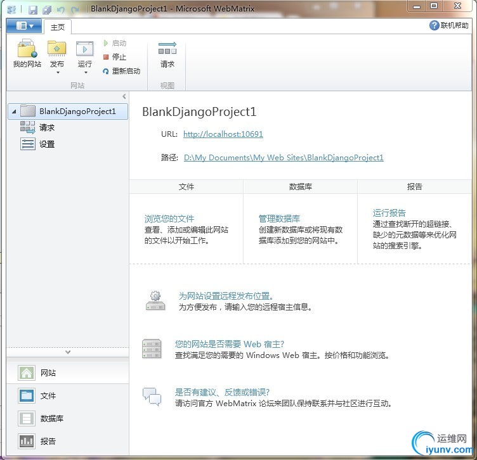The image size is (477, 460).
Task: Switch to the 主页 ribbon tab
Action: pos(58,27)
